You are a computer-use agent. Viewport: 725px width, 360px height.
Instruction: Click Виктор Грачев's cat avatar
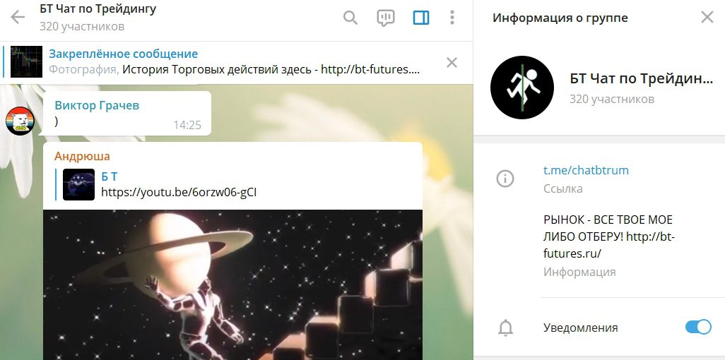[x=20, y=121]
